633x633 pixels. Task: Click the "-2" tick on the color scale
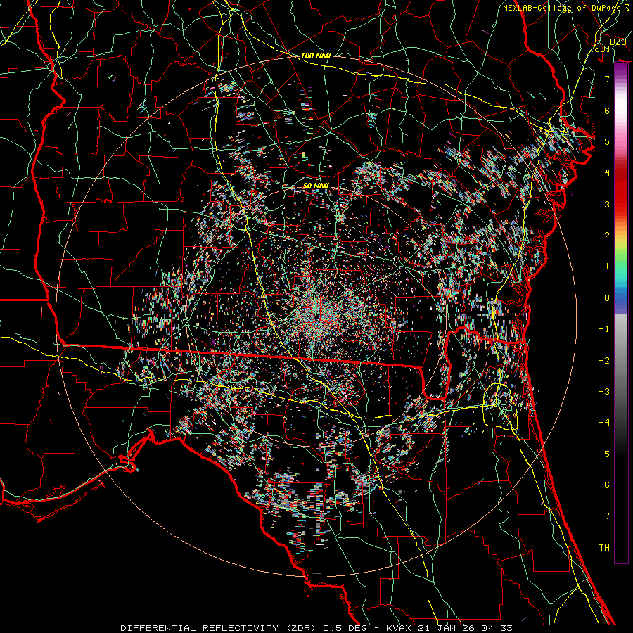604,361
